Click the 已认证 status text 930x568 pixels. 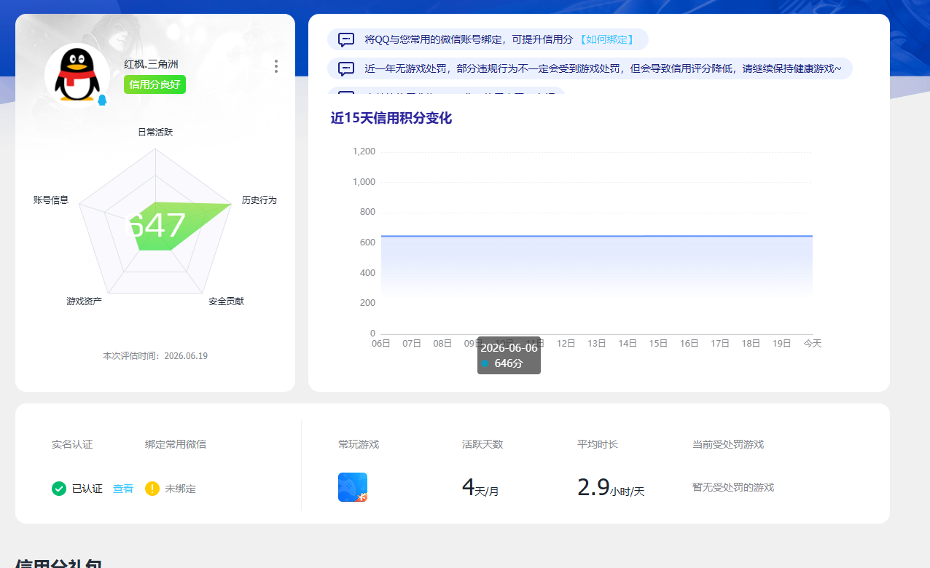87,489
